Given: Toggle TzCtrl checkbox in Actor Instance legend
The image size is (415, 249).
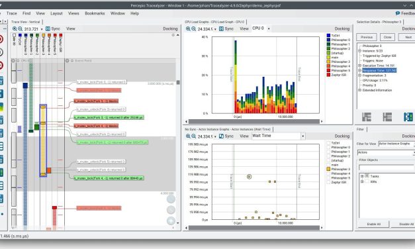Looking at the screenshot, I should [x=328, y=143].
